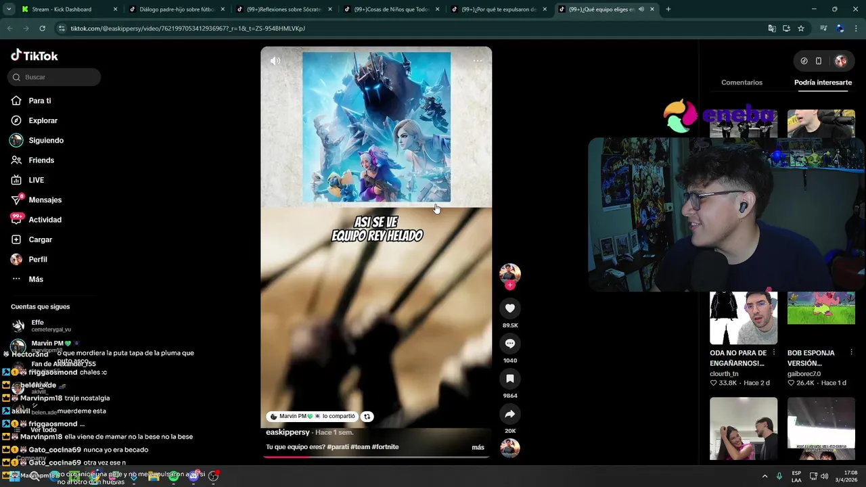Image resolution: width=866 pixels, height=487 pixels.
Task: Open the Cargar upload page
Action: pyautogui.click(x=40, y=239)
